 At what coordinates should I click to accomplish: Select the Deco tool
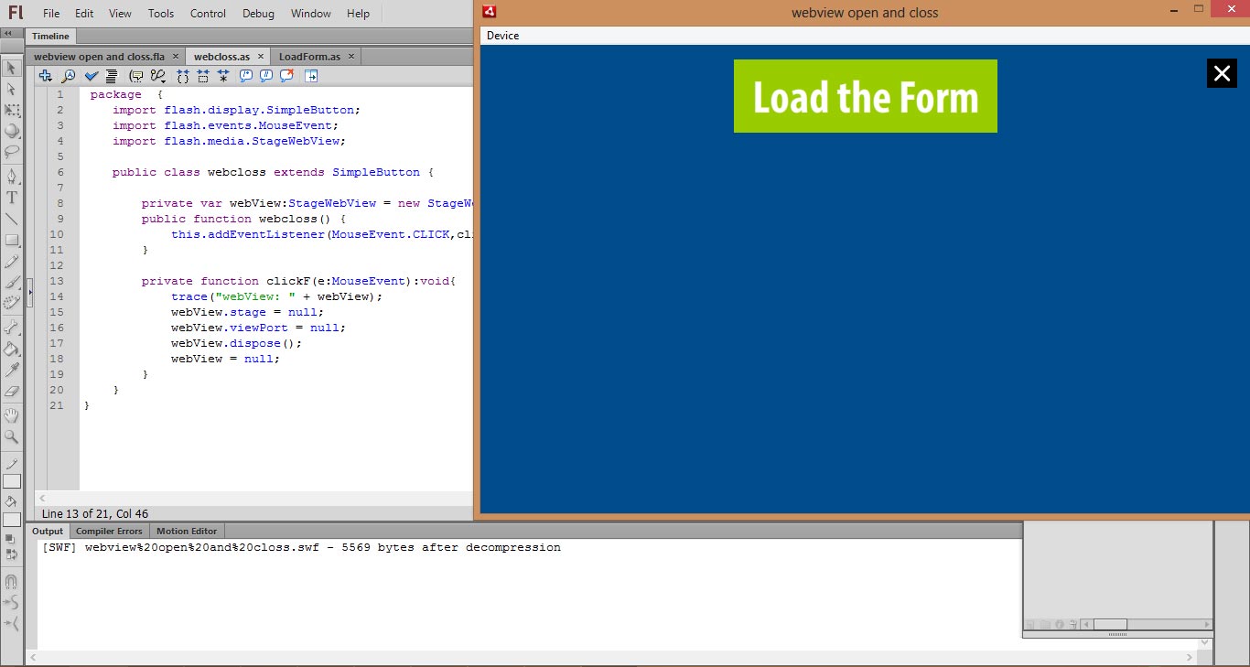[x=12, y=303]
